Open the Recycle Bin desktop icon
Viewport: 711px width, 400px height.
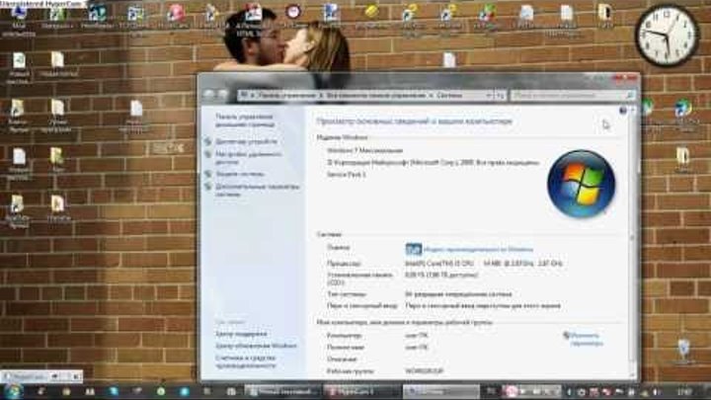(683, 351)
